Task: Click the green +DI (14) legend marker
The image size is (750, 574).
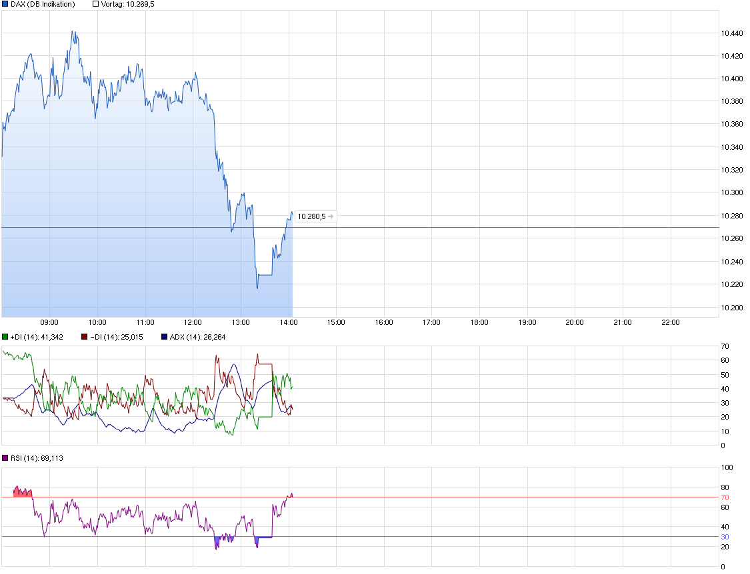Action: coord(5,337)
